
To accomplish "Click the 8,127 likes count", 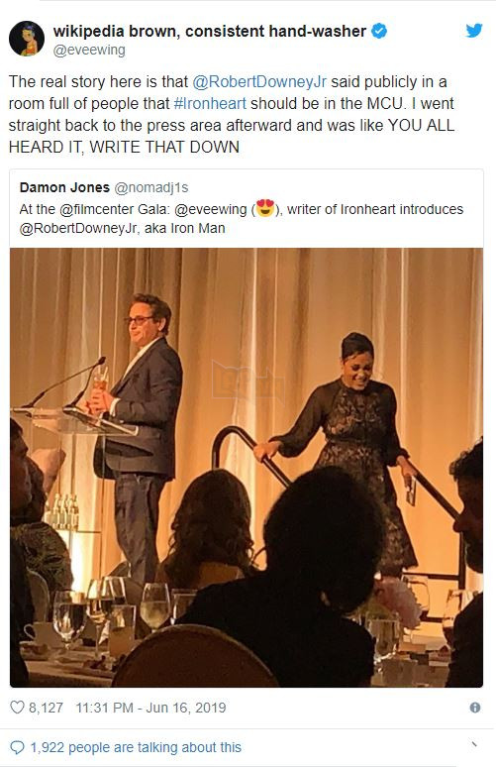I will click(x=46, y=708).
